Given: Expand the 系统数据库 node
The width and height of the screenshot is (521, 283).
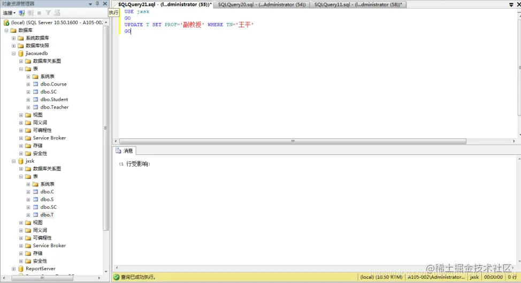Looking at the screenshot, I should point(13,38).
